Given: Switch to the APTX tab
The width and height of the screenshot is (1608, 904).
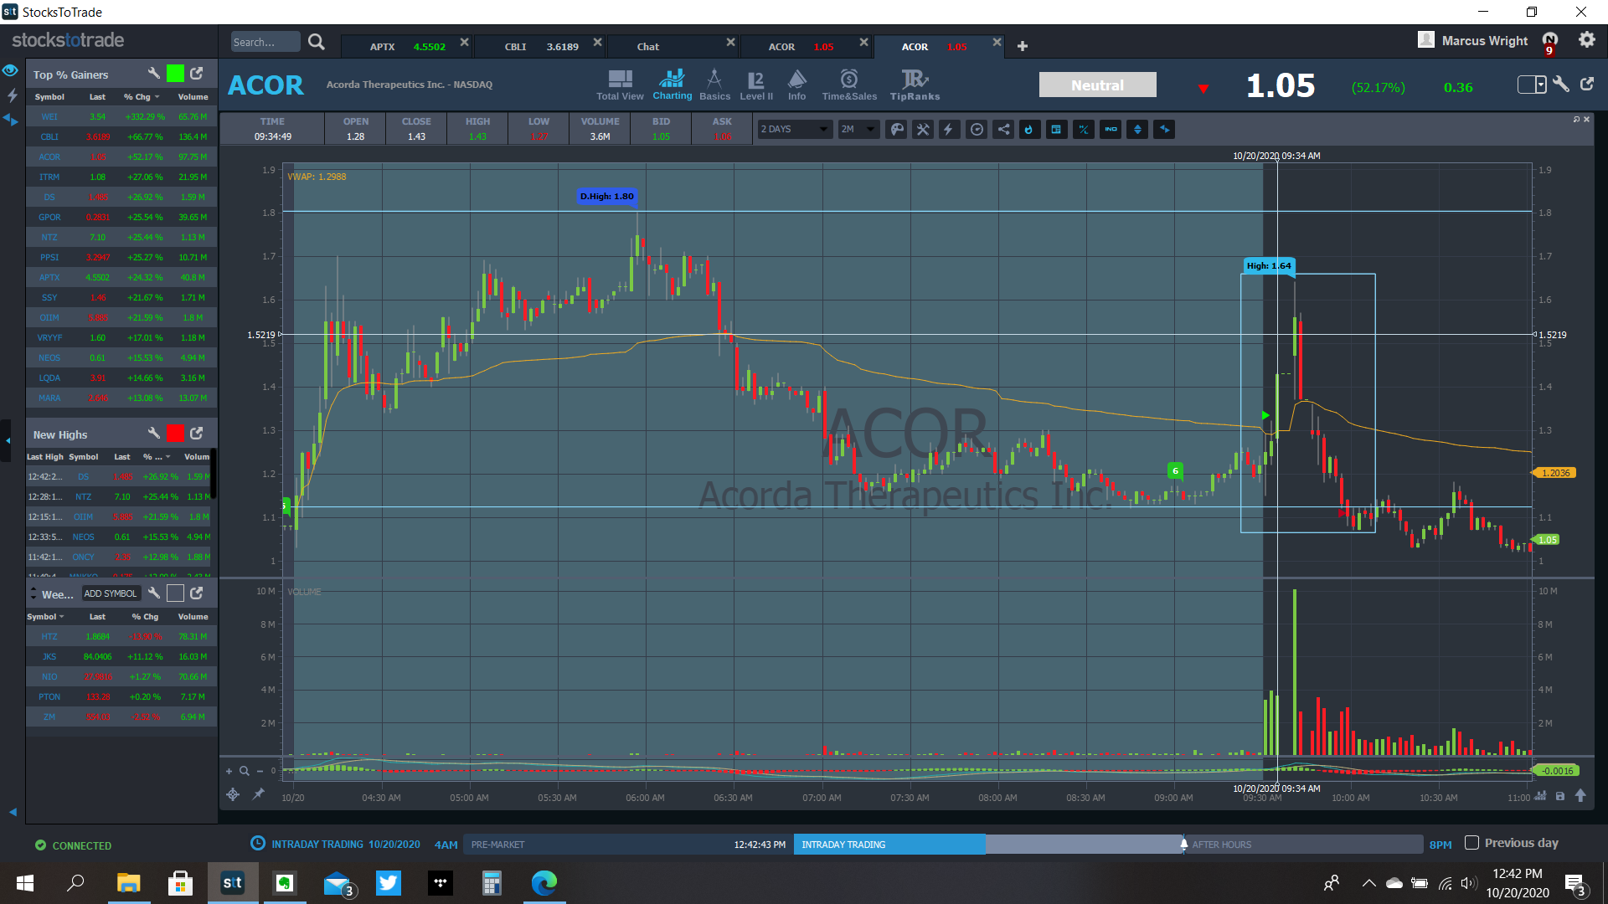Looking at the screenshot, I should point(407,46).
